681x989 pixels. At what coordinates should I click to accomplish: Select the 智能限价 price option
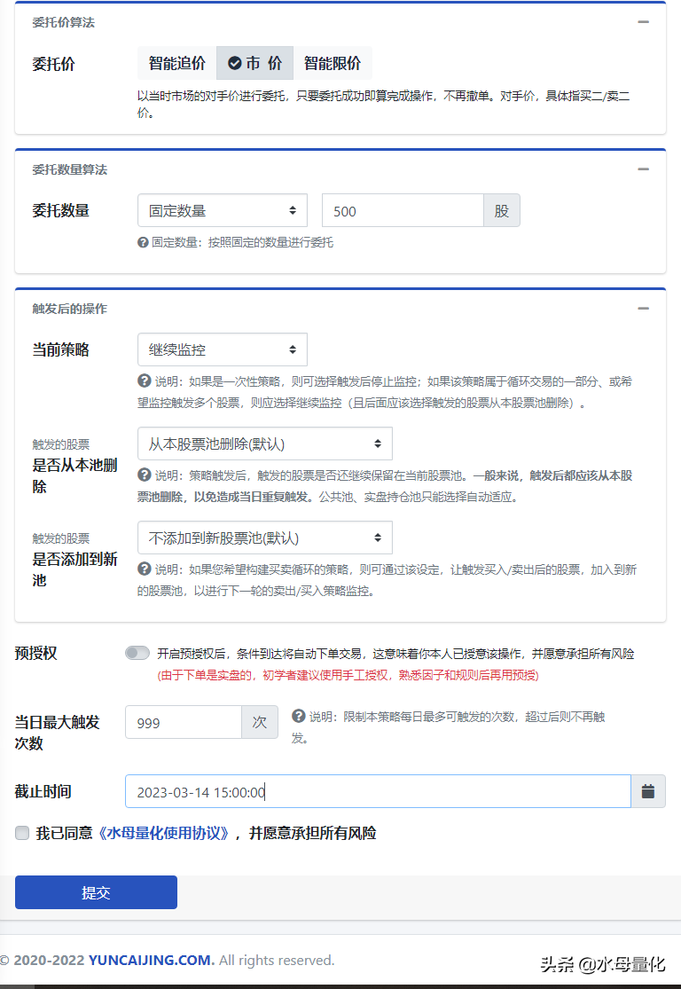tap(333, 63)
